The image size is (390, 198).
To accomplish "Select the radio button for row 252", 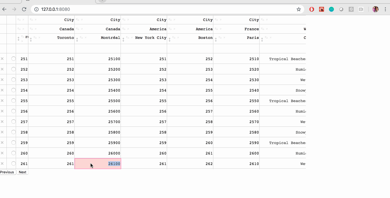I will tap(14, 69).
